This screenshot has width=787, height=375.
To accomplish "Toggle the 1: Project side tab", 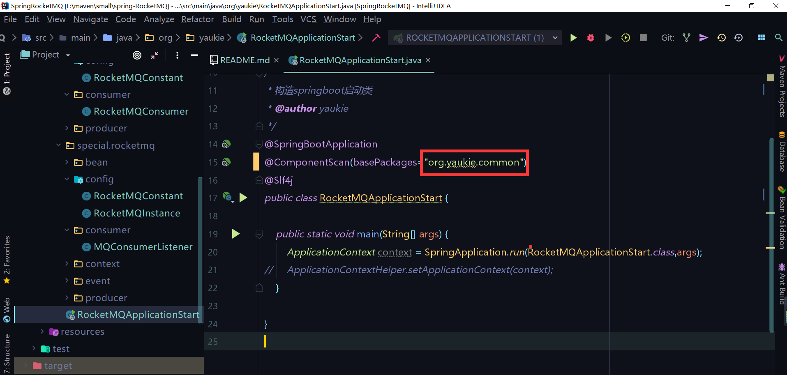I will (7, 74).
